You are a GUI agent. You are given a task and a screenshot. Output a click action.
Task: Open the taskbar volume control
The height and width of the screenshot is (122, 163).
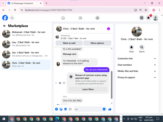point(132,119)
